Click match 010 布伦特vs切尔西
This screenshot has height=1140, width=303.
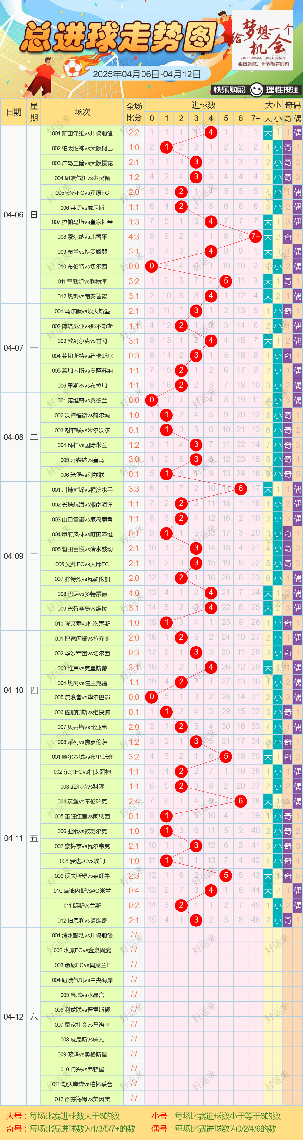(82, 267)
